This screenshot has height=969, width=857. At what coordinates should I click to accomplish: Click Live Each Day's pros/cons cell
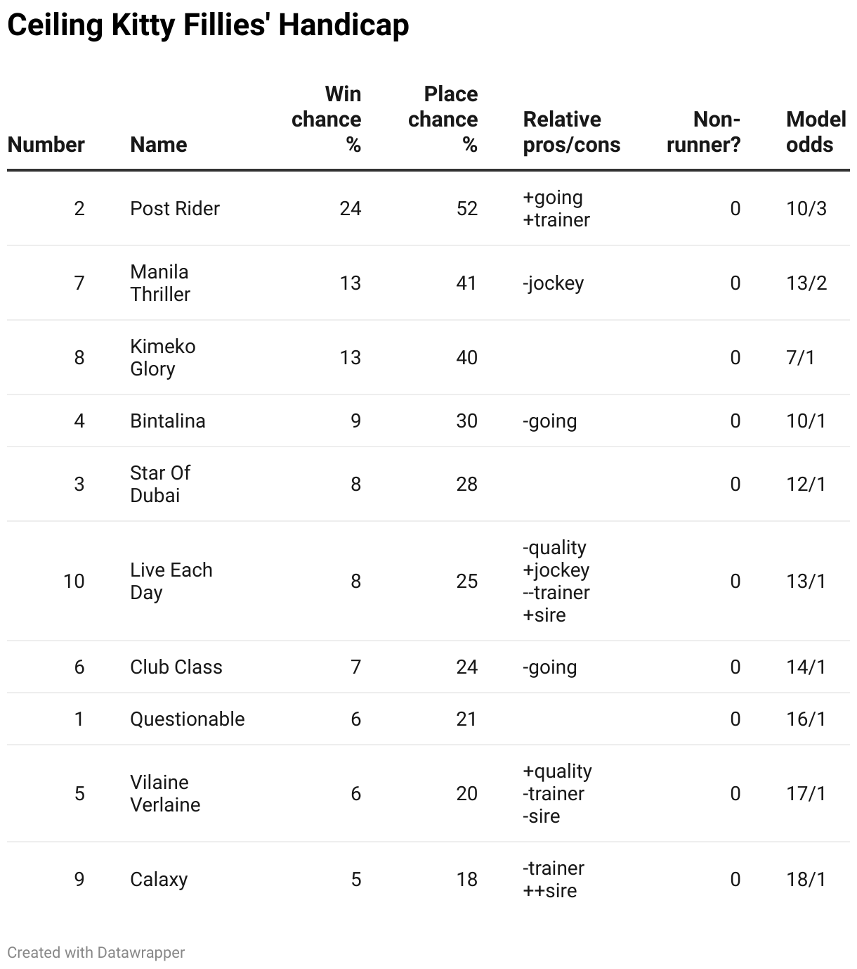(x=556, y=581)
